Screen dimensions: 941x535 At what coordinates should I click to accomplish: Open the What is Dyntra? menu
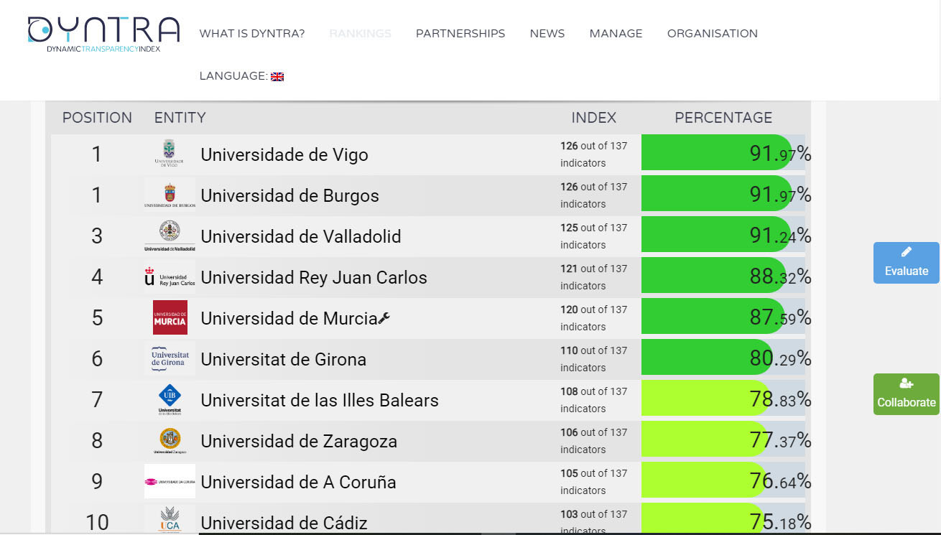[x=252, y=34]
